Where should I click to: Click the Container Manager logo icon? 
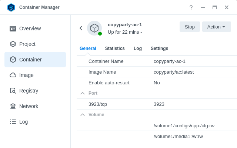click(11, 7)
